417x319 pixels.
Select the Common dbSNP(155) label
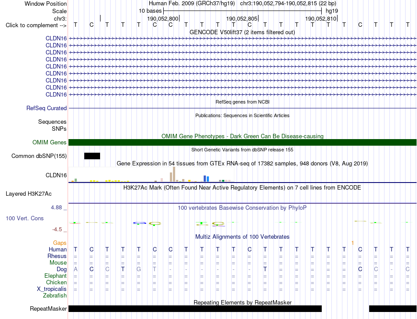(39, 156)
